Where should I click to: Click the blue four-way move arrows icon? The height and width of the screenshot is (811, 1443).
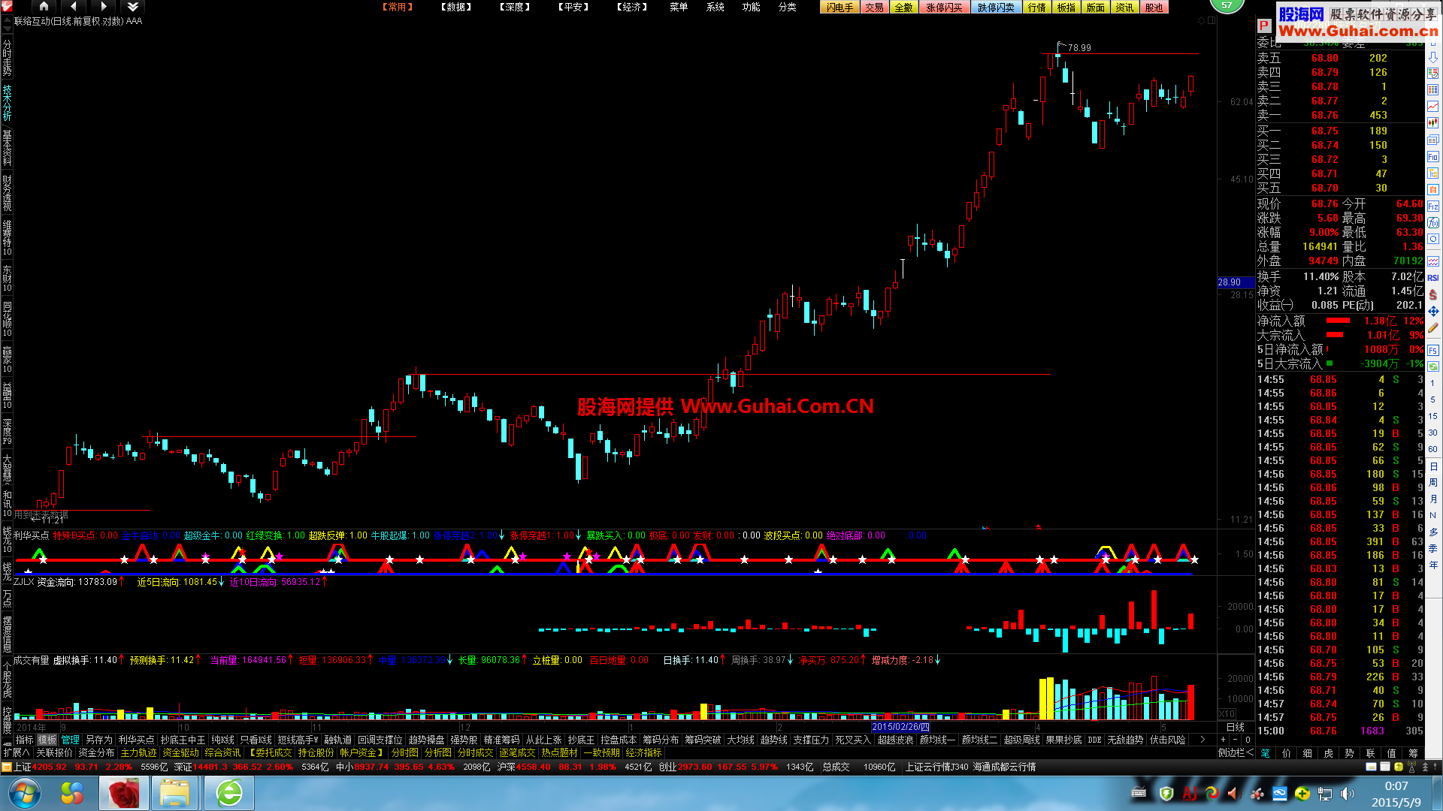(x=1433, y=311)
